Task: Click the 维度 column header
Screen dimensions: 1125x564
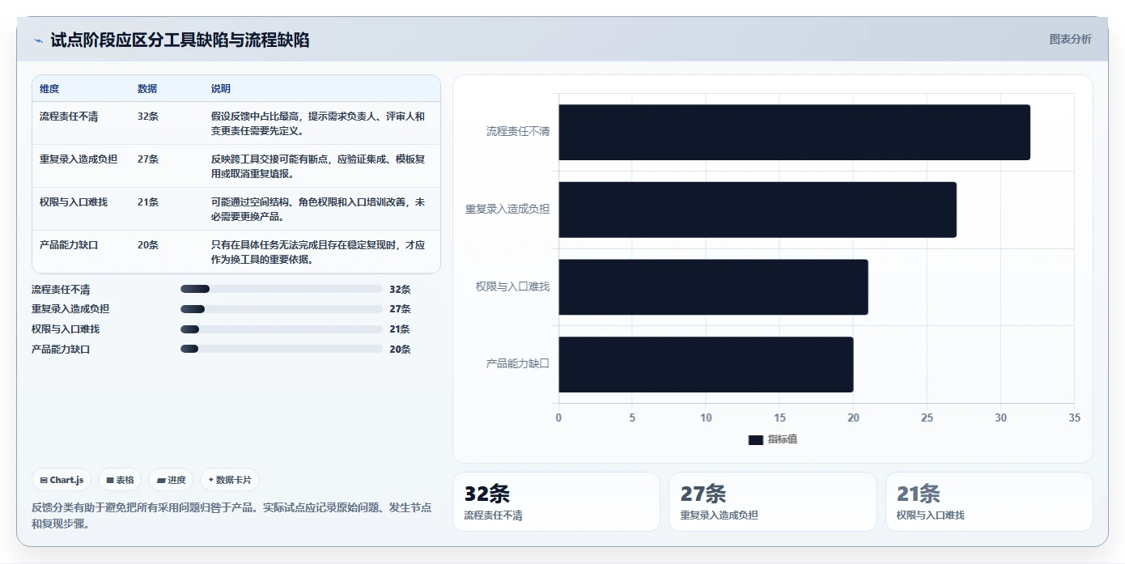Action: click(49, 89)
